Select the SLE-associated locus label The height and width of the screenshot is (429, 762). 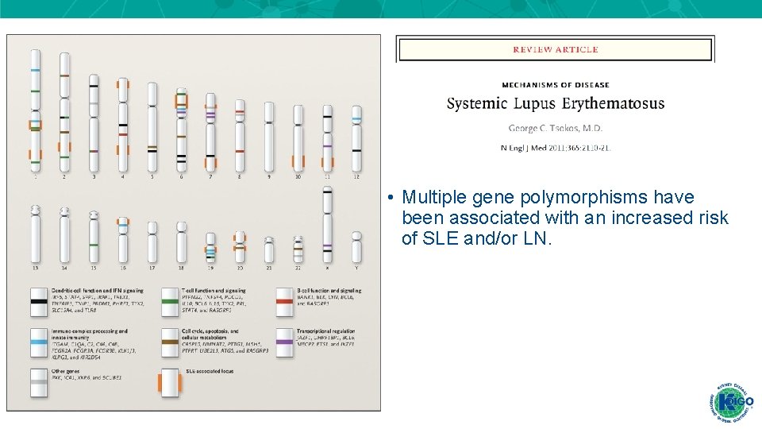click(210, 371)
